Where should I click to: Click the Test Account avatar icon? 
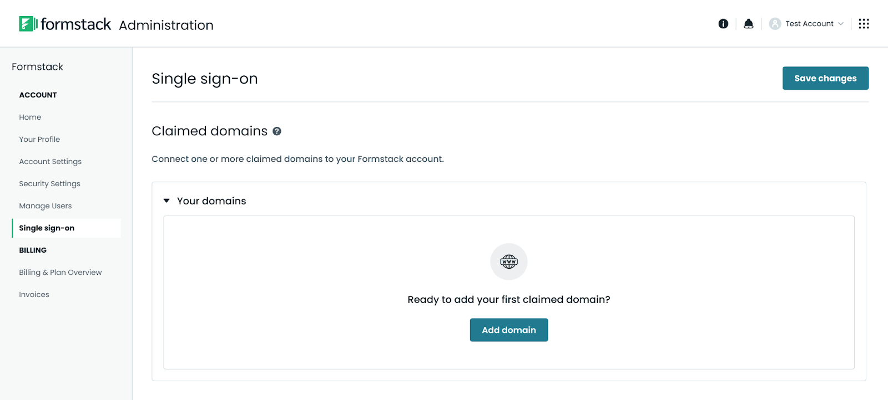tap(775, 24)
